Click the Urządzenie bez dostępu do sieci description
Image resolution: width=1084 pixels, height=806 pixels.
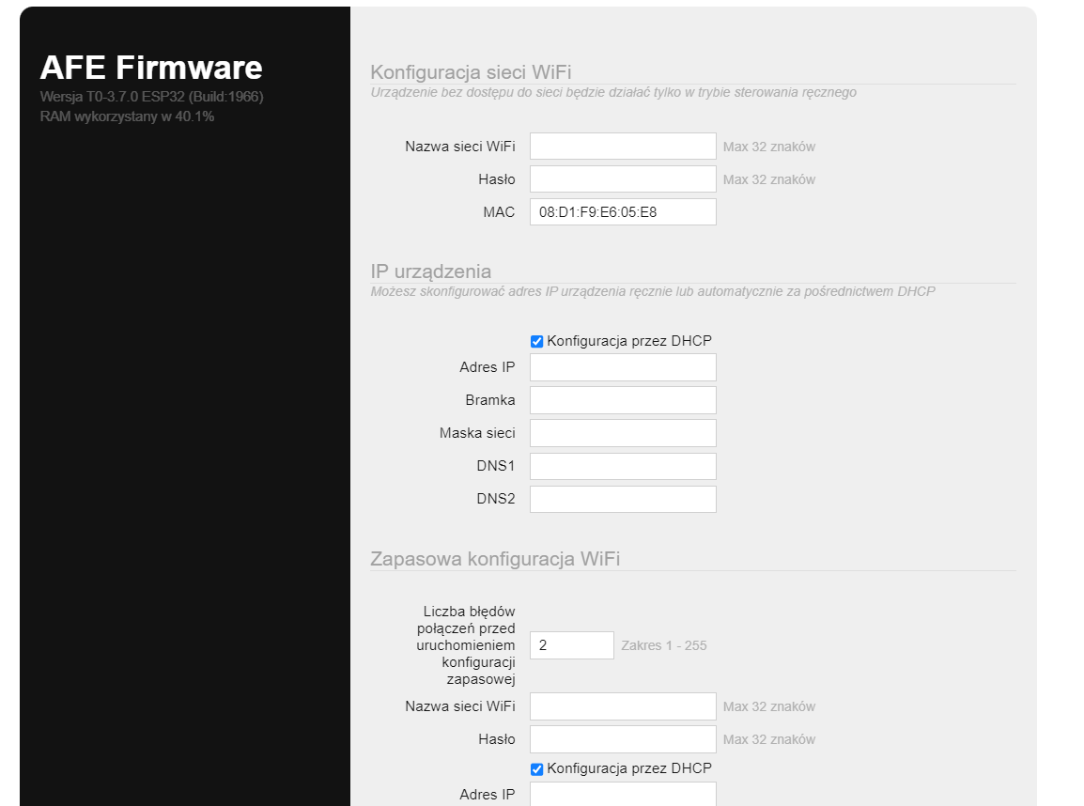click(x=613, y=93)
